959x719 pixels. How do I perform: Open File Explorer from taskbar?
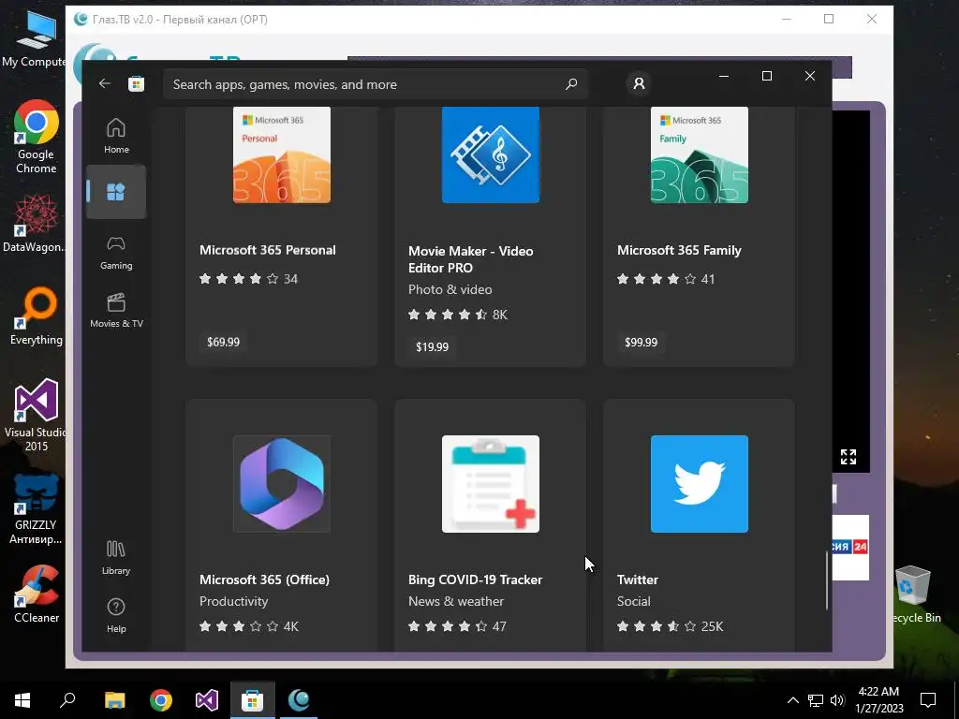coord(114,700)
